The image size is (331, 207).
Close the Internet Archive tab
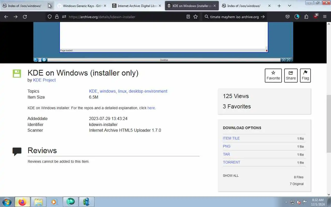tap(160, 6)
